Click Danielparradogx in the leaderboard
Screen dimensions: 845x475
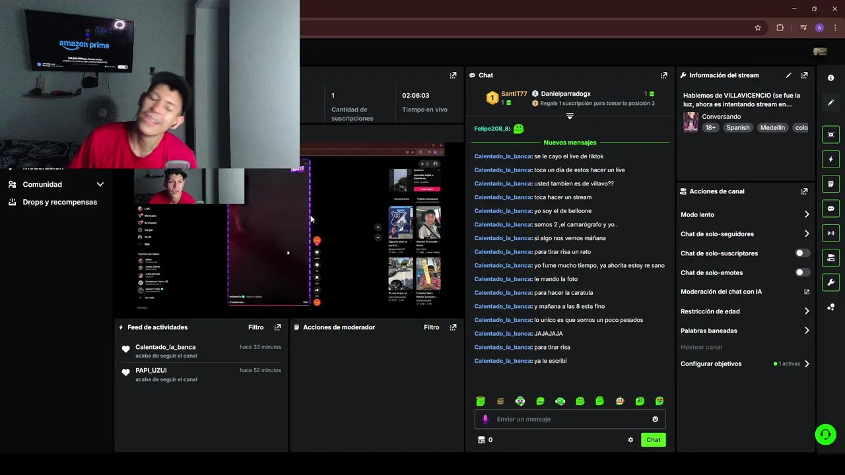566,94
